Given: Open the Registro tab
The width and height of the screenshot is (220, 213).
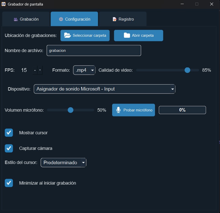Looking at the screenshot, I should 123,19.
